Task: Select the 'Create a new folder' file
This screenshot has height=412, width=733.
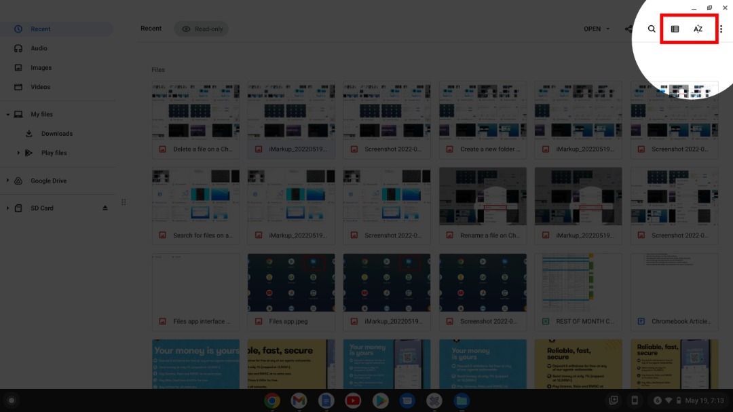Action: pos(483,120)
